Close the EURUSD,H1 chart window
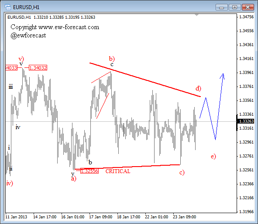258x224 pixels. (248, 7)
